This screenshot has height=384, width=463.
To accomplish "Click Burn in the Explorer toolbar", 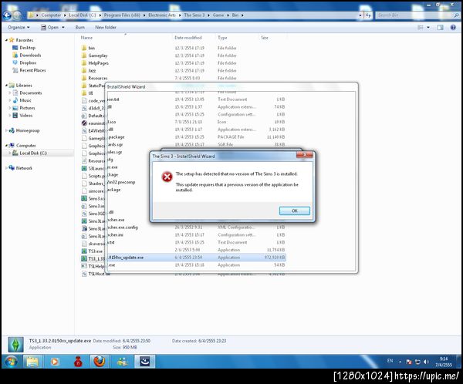I will (x=79, y=27).
